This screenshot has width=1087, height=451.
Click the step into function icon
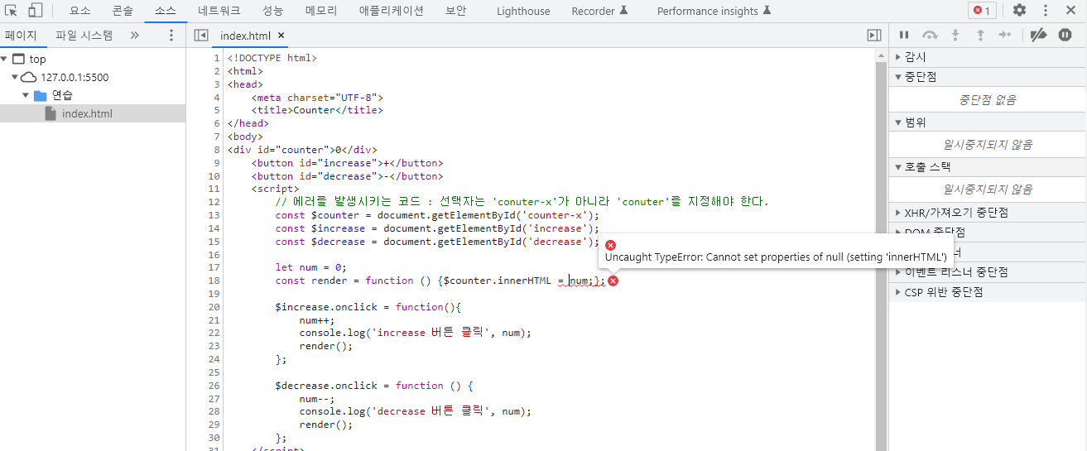click(955, 35)
